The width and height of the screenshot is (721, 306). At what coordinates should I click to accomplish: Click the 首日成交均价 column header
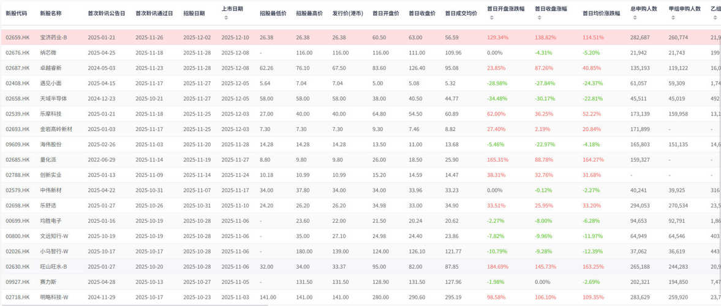[x=461, y=14]
